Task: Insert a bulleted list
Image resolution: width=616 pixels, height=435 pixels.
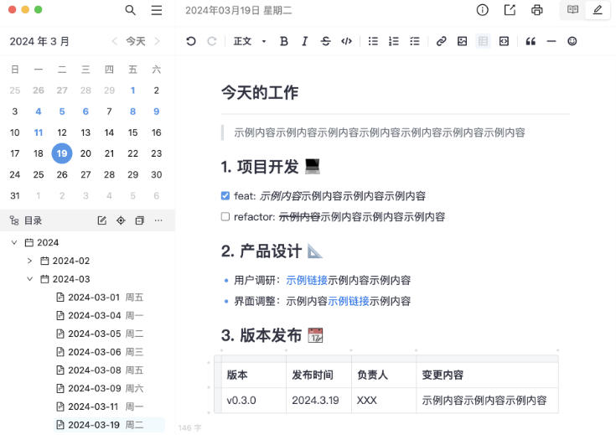Action: (x=373, y=41)
